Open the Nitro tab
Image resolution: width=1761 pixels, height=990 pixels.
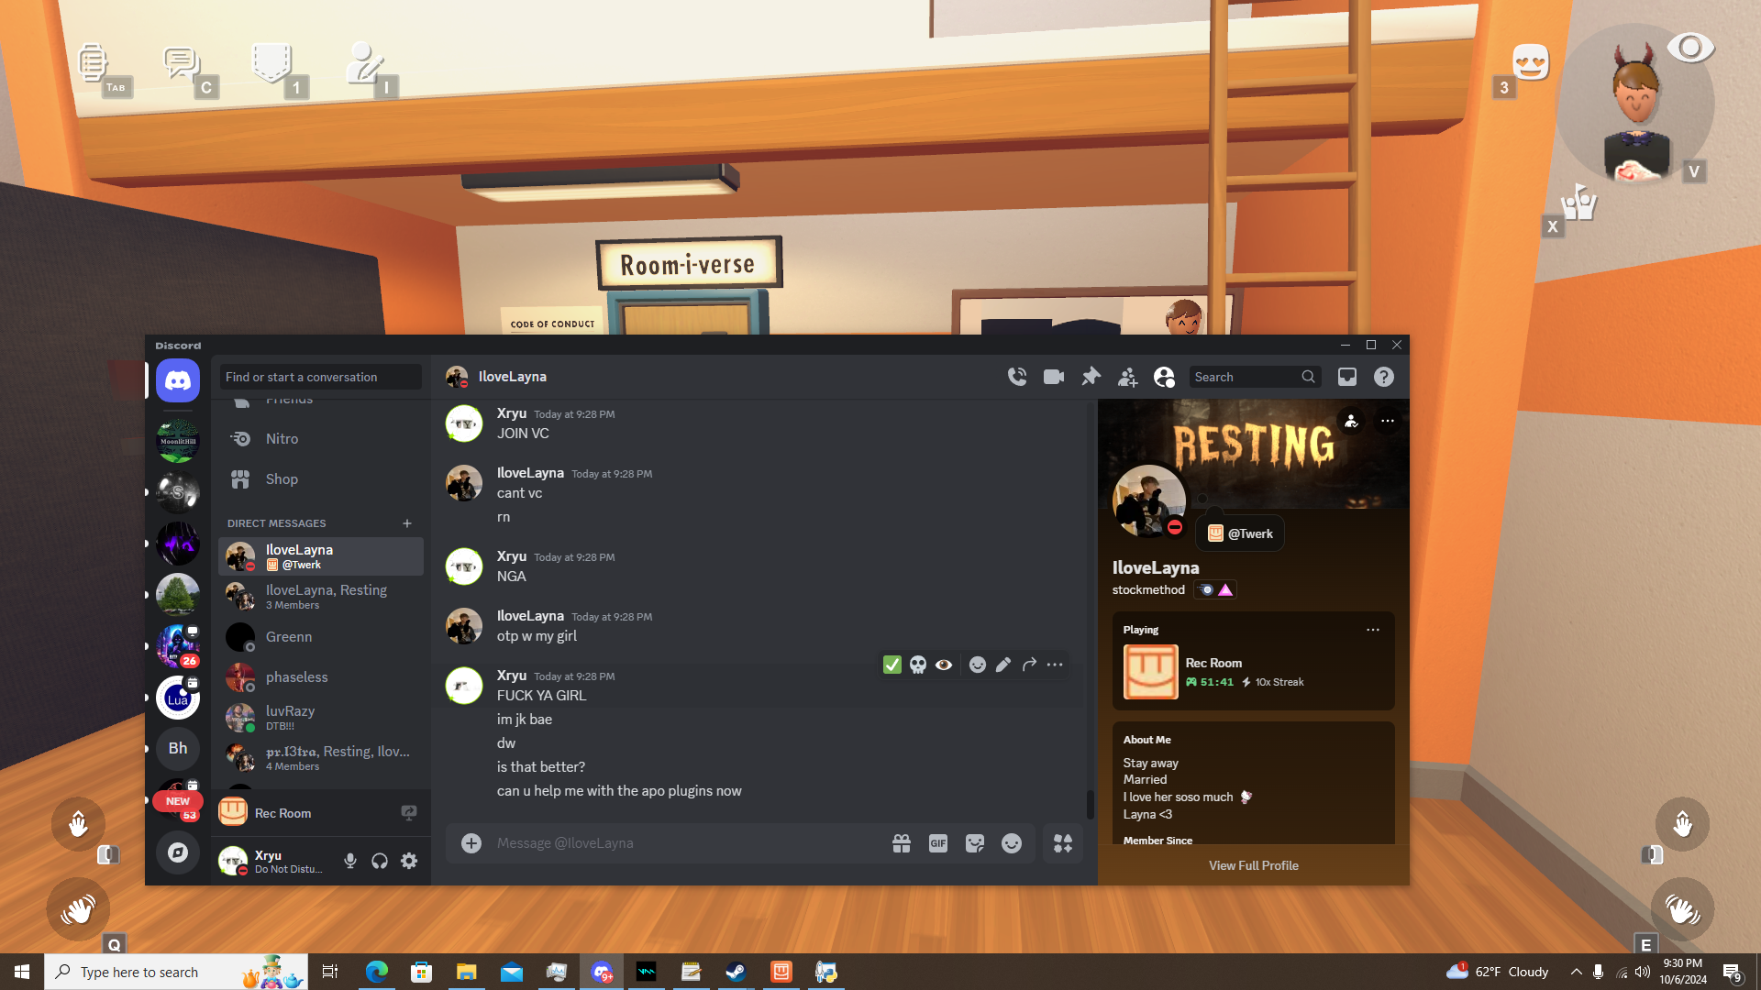282,439
